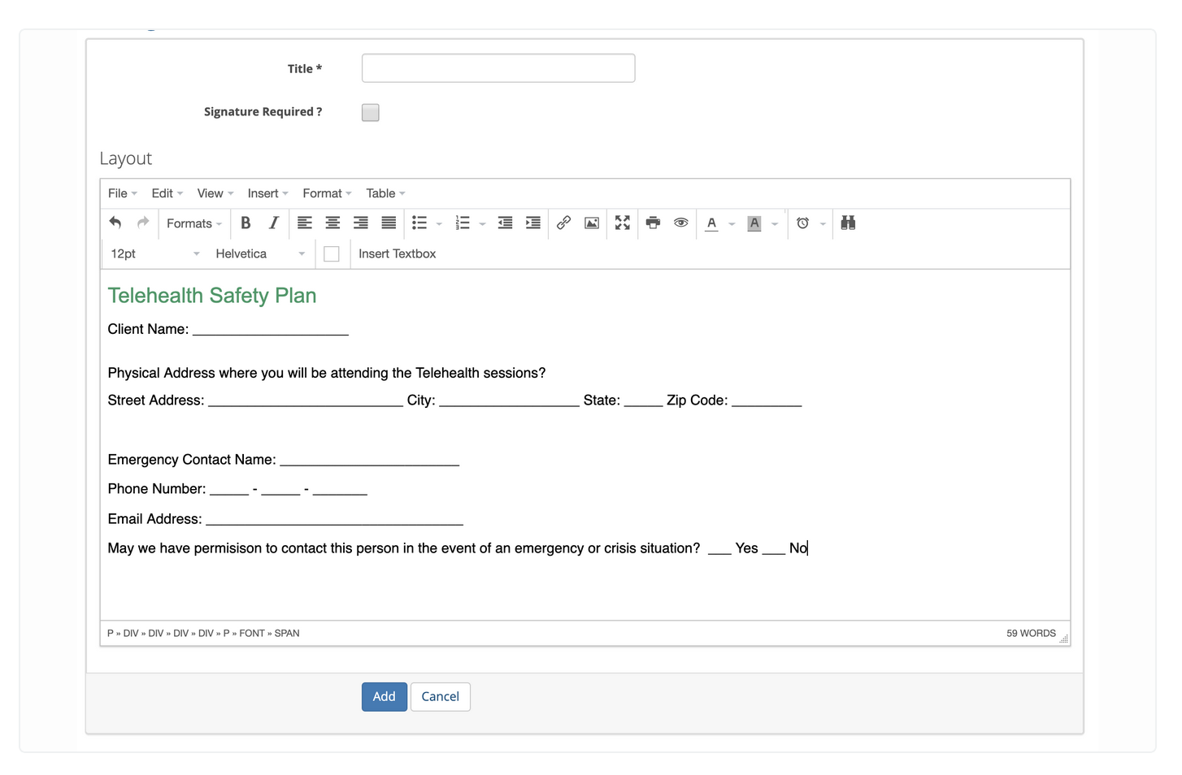1182x775 pixels.
Task: Apply text color
Action: [x=712, y=223]
